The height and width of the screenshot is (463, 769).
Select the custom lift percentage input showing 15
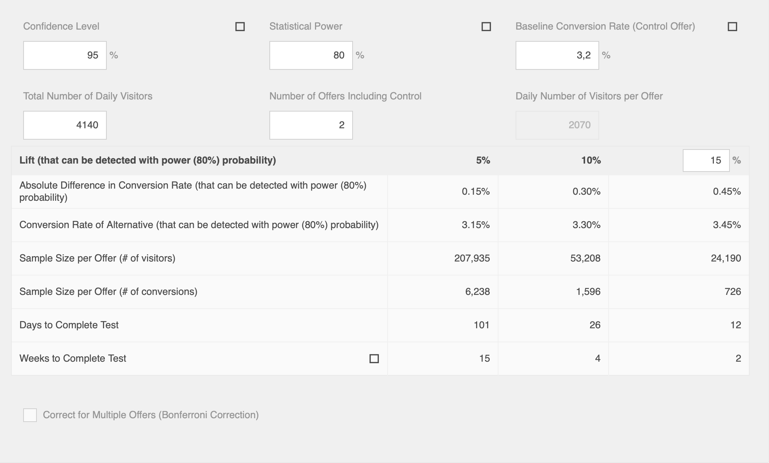(x=706, y=161)
